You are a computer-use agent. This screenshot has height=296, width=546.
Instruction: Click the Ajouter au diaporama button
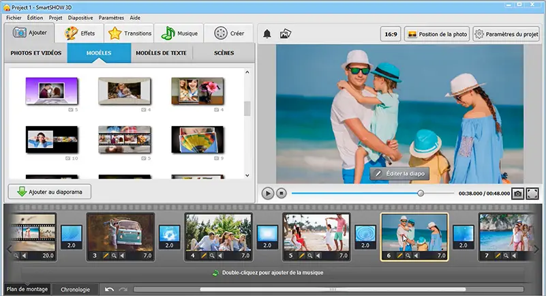pyautogui.click(x=49, y=192)
